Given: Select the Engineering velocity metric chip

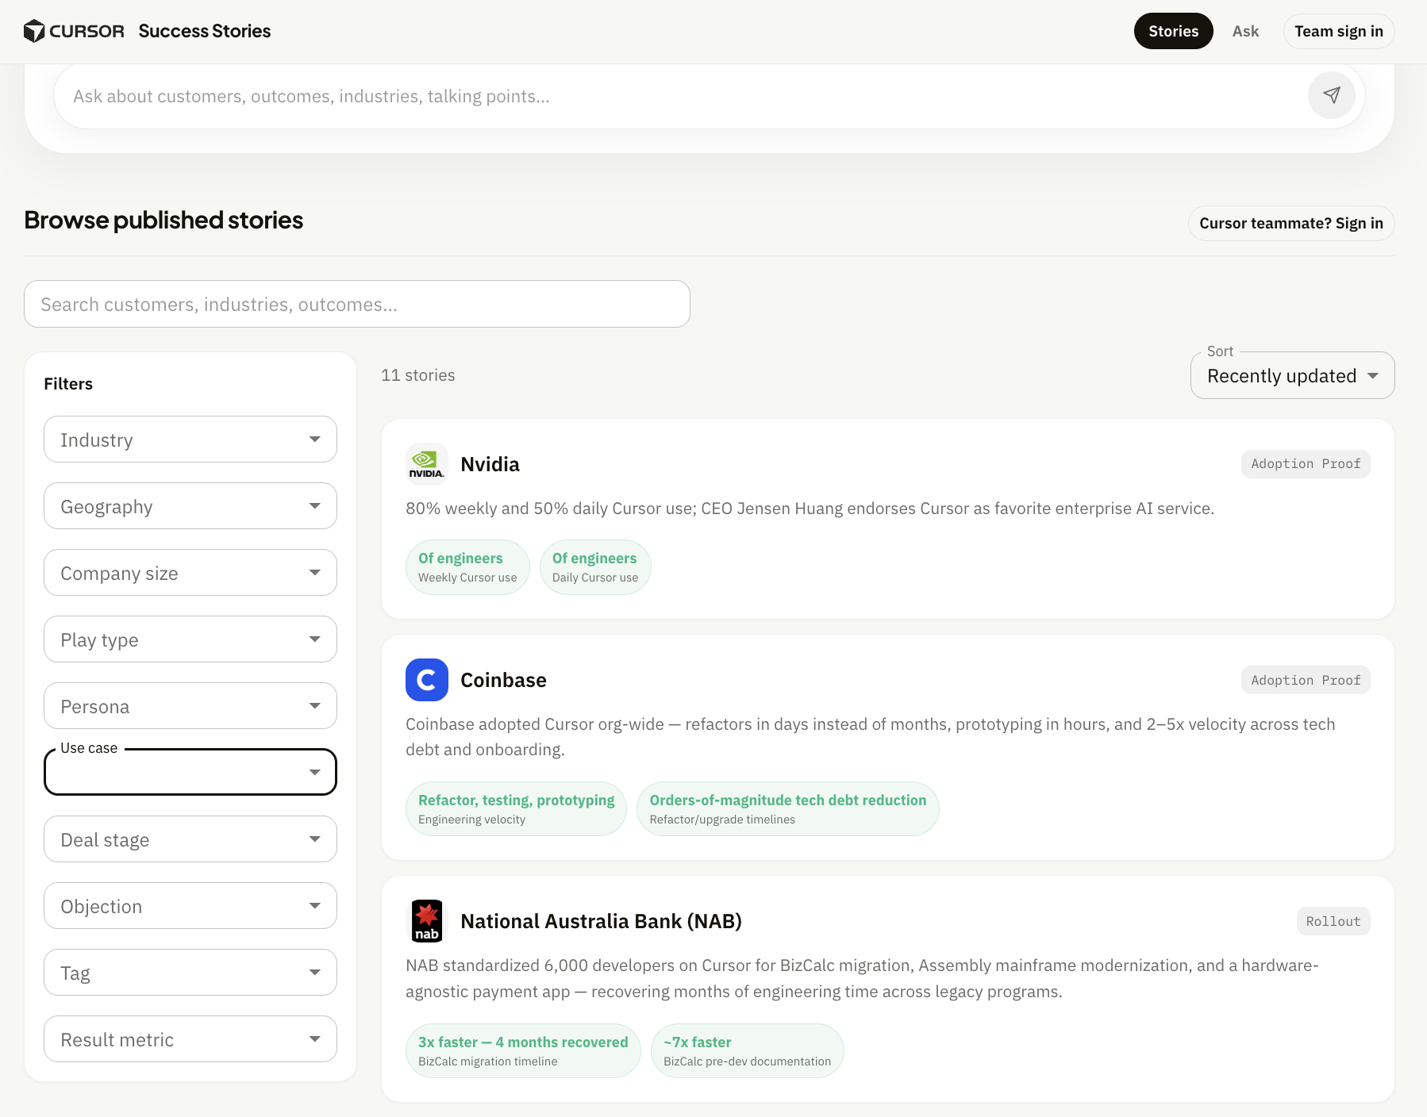Looking at the screenshot, I should click(x=516, y=809).
